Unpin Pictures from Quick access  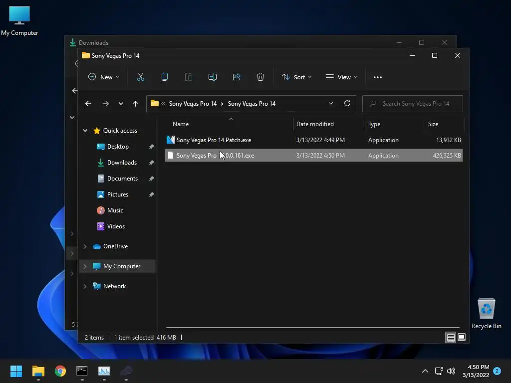pyautogui.click(x=151, y=194)
